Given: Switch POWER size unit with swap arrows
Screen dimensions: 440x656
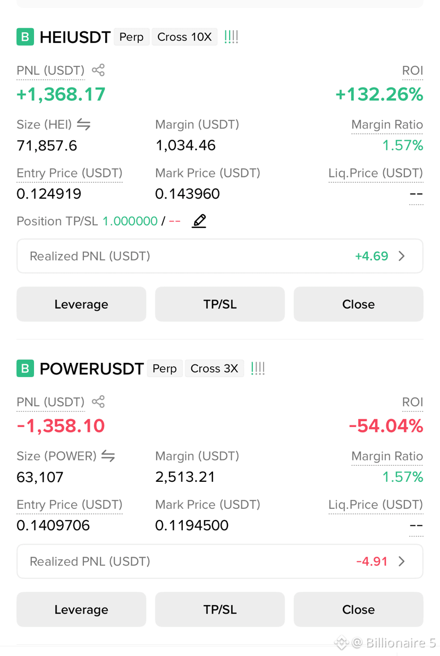Looking at the screenshot, I should pyautogui.click(x=108, y=456).
